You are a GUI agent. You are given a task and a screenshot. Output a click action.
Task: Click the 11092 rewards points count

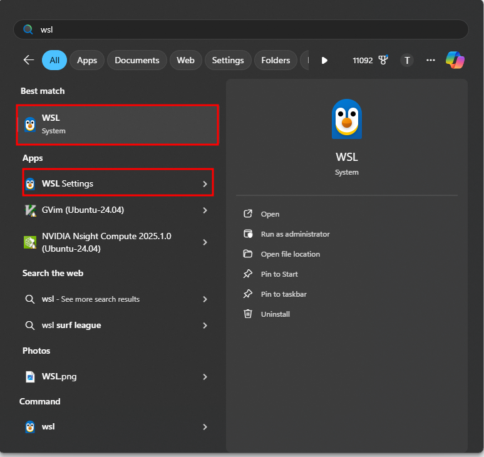click(x=363, y=60)
